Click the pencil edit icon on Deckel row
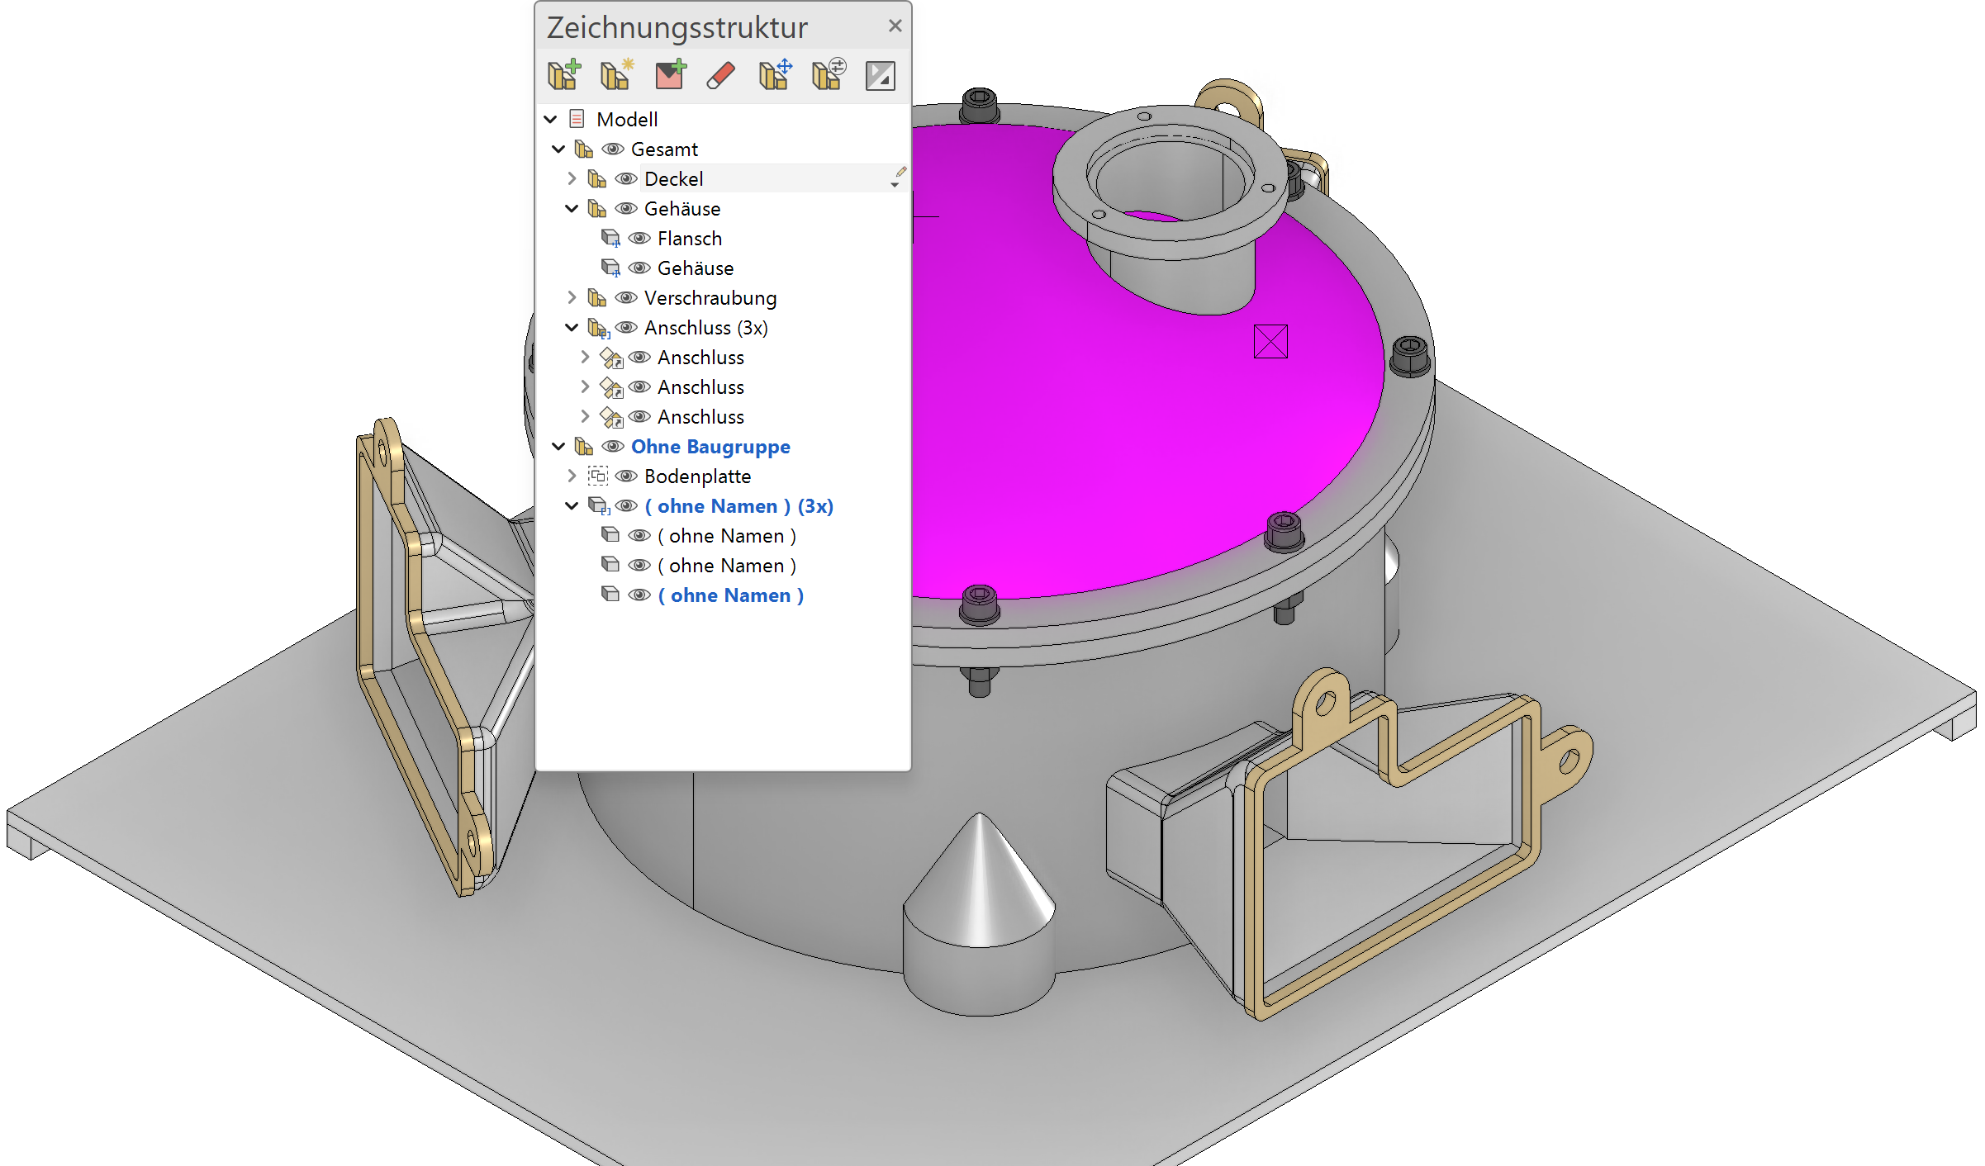The height and width of the screenshot is (1166, 1985). pyautogui.click(x=900, y=173)
